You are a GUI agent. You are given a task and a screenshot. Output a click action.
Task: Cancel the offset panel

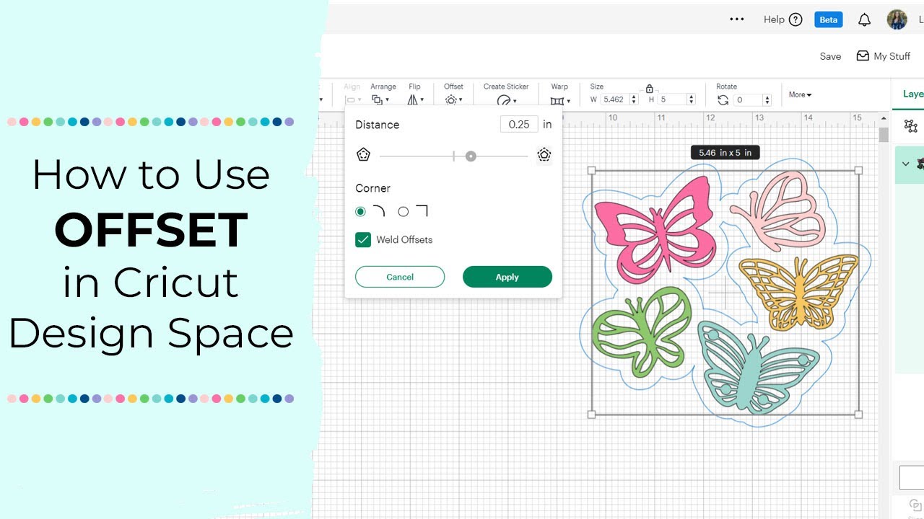tap(400, 277)
